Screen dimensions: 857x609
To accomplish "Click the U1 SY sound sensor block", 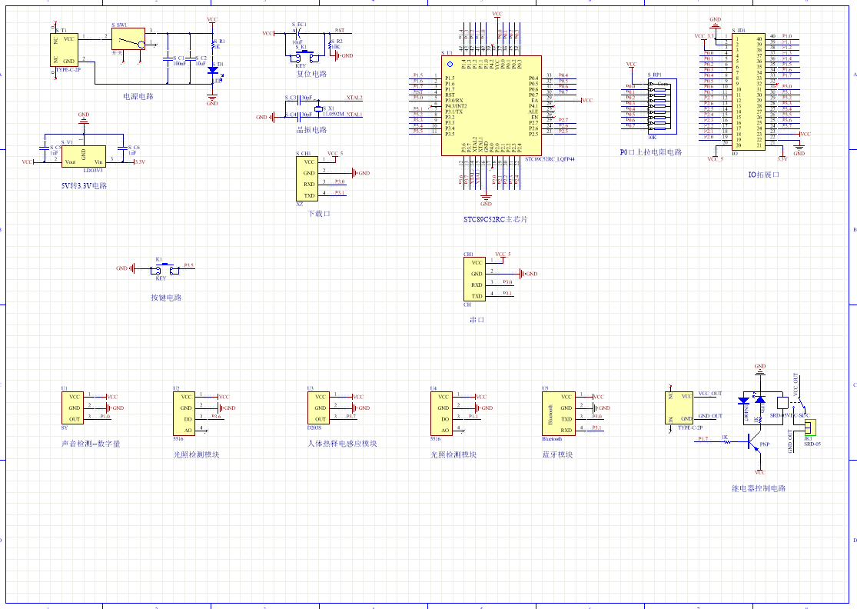I will (73, 408).
